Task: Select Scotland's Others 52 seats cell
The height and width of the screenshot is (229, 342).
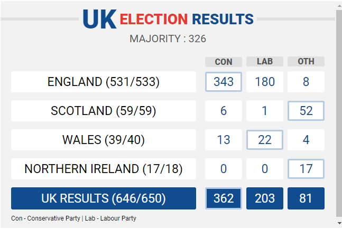Action: (306, 111)
